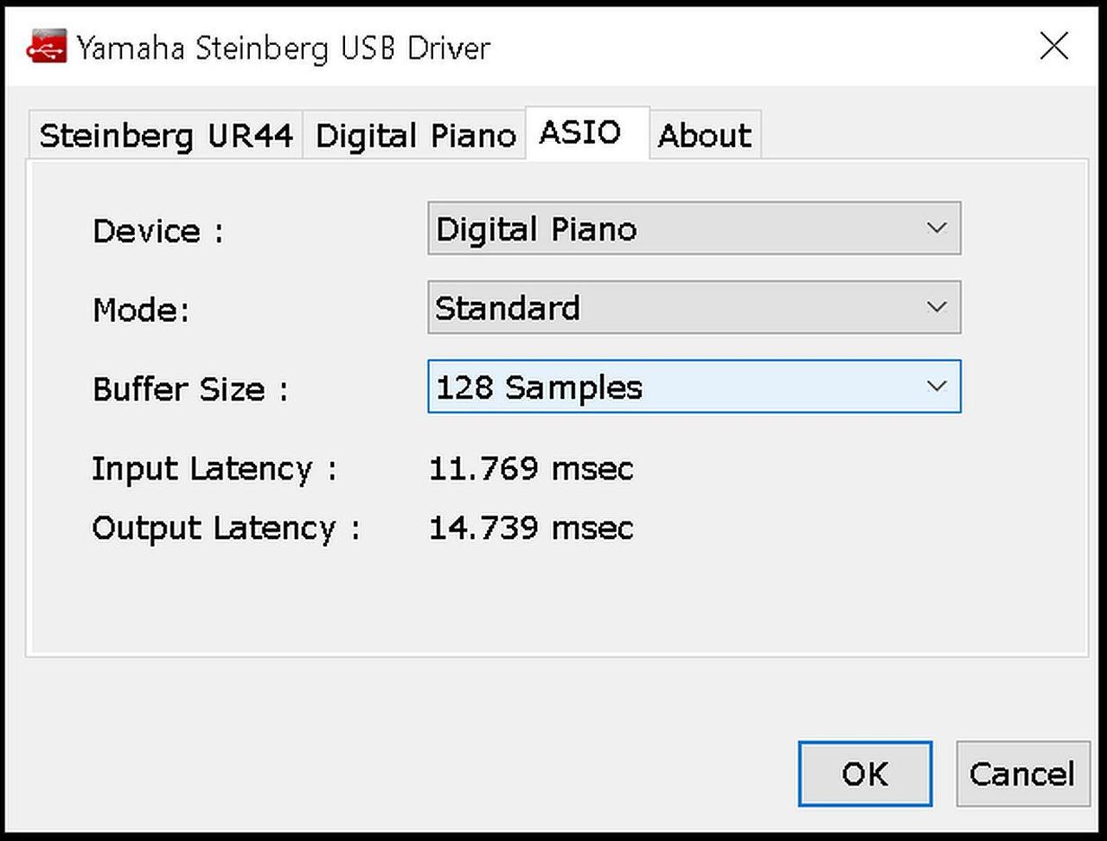Expand the Mode dropdown set to Standard

click(x=694, y=307)
